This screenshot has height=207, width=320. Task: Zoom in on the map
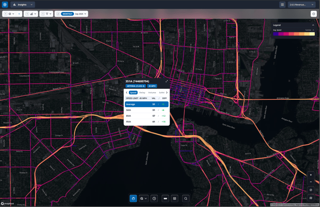click(311, 175)
